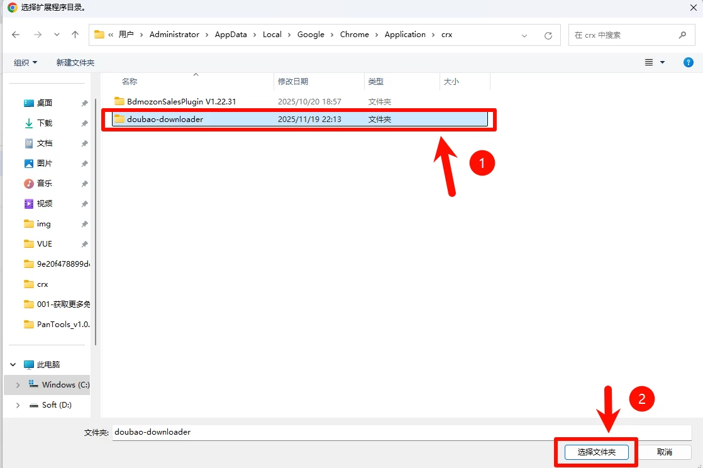Click the help question mark icon

pos(688,62)
